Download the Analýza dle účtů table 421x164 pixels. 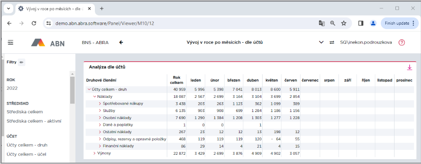point(410,67)
